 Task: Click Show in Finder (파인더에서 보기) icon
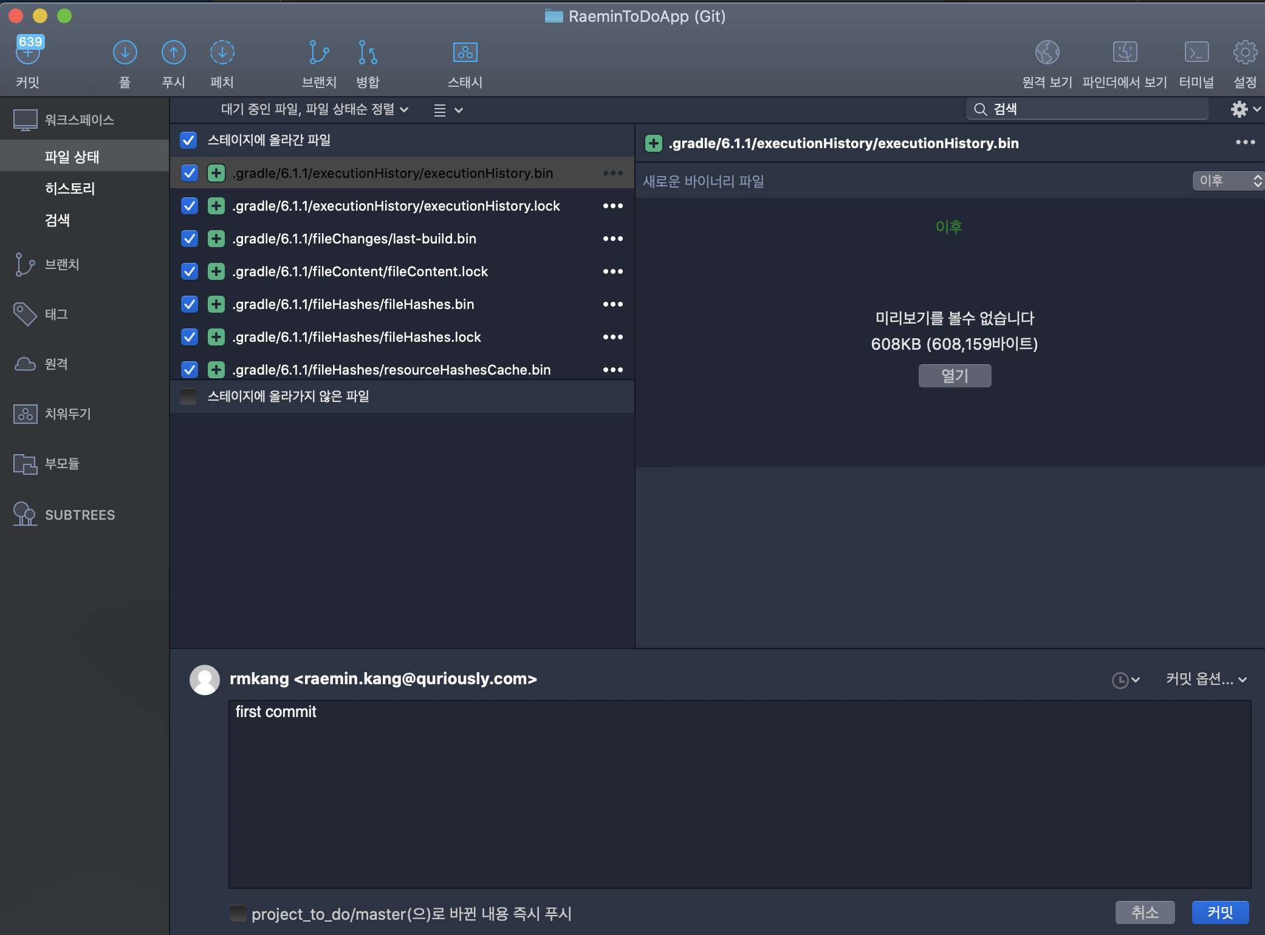coord(1125,52)
